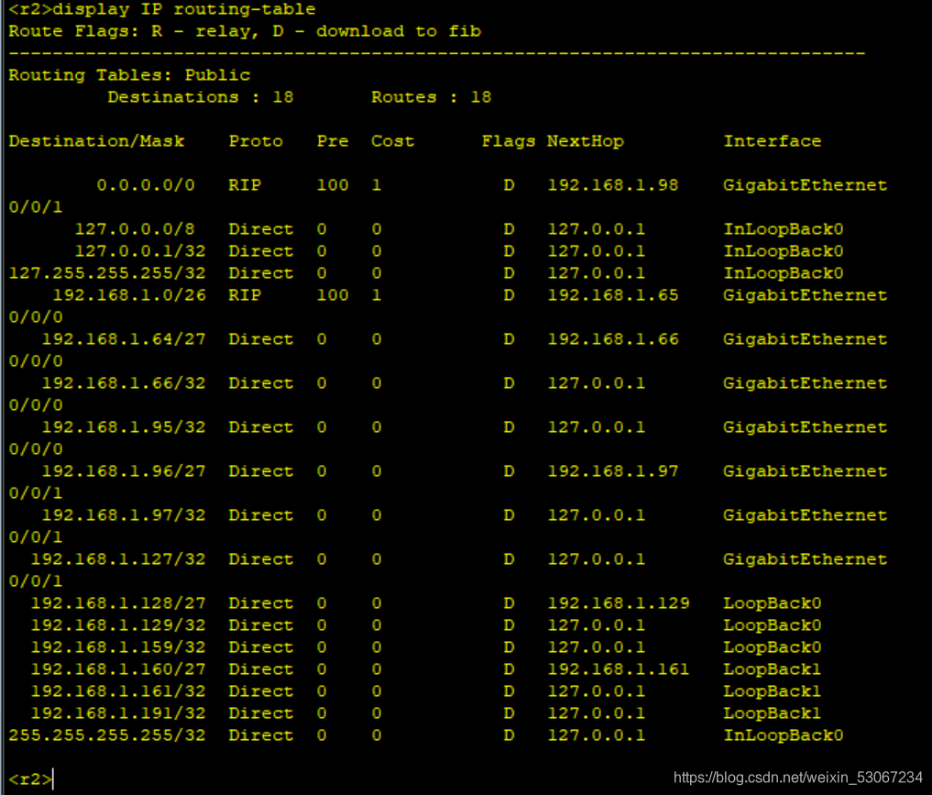Screen dimensions: 932x795
Task: Select destination 192.168.1.97/32
Action: click(x=124, y=515)
